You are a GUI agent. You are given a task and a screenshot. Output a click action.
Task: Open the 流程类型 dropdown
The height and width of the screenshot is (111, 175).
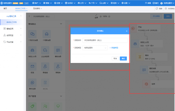(x=95, y=48)
